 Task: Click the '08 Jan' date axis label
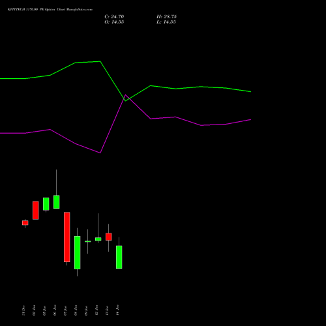point(76,310)
